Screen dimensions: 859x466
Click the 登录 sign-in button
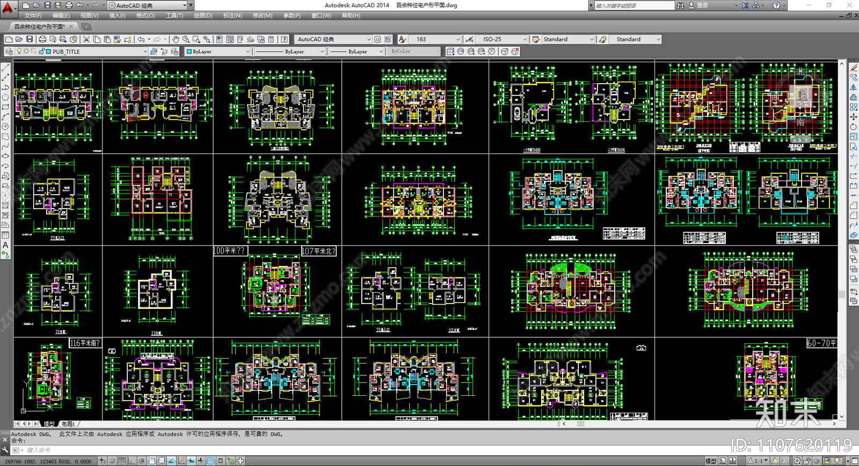click(702, 5)
